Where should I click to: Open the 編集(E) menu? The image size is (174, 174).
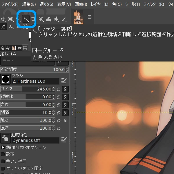click(29, 4)
